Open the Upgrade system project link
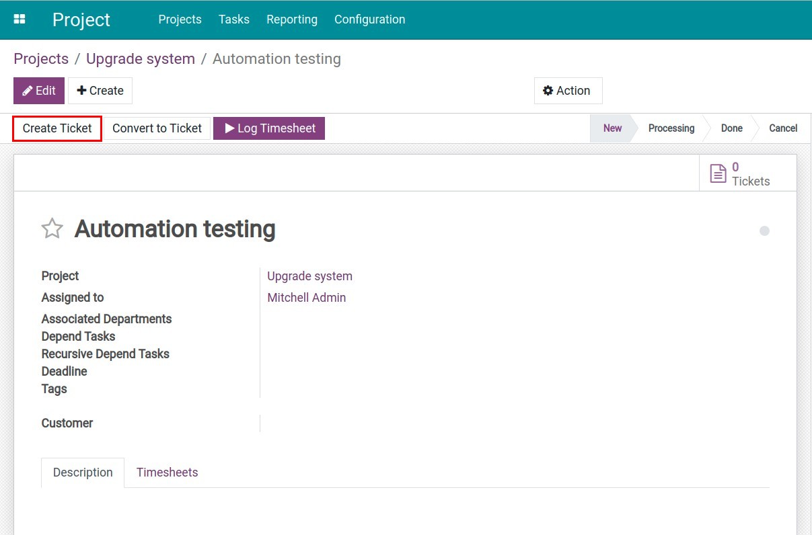 pos(309,276)
